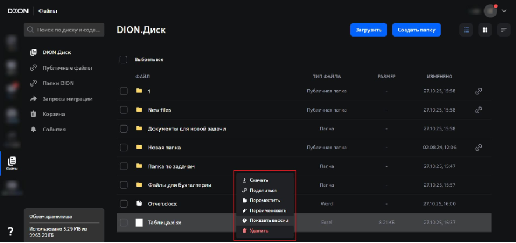Open the help question mark icon

[10, 231]
